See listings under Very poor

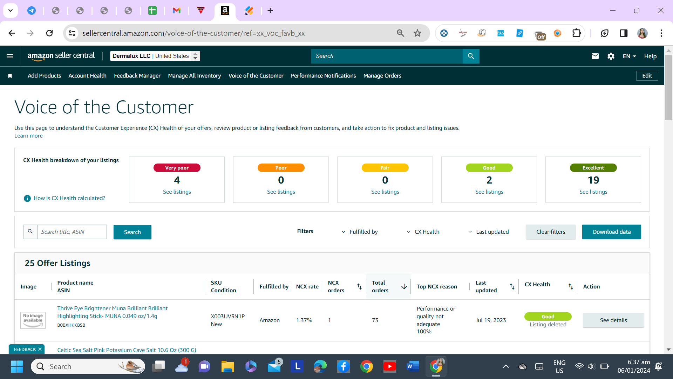pyautogui.click(x=177, y=192)
